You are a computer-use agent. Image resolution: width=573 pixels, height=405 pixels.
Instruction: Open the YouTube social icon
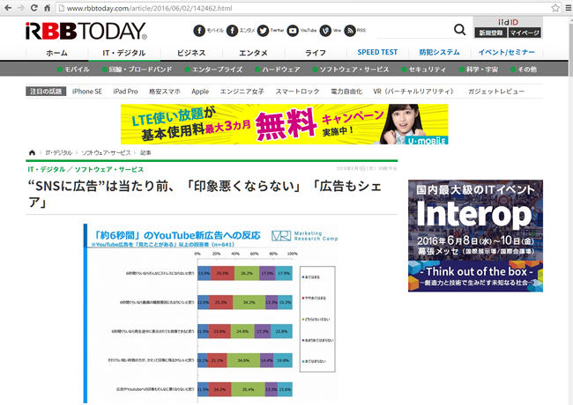coord(293,30)
